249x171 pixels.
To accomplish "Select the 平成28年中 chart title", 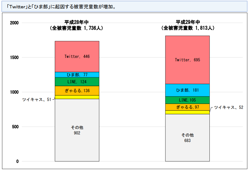I will (77, 22).
